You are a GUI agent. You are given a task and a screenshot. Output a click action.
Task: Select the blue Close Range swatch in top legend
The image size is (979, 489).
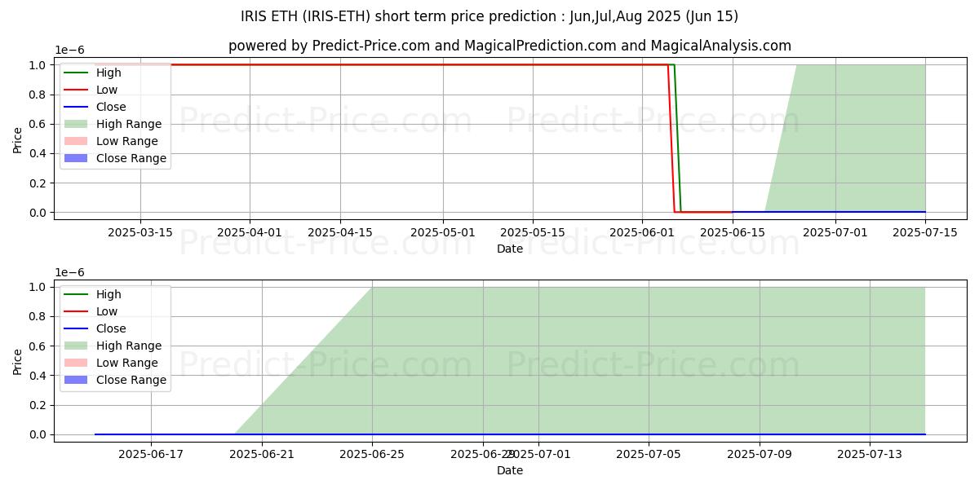click(77, 158)
